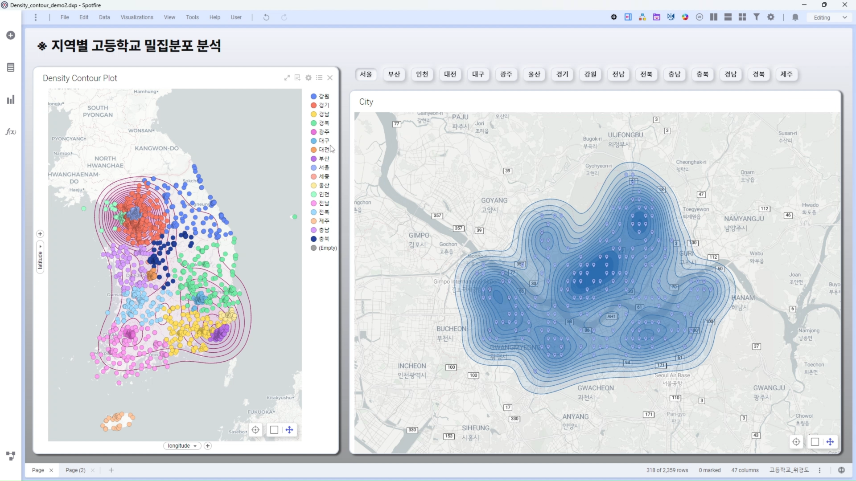Screen dimensions: 856x481
Task: Add a column above latitude axis
Action: [x=40, y=234]
